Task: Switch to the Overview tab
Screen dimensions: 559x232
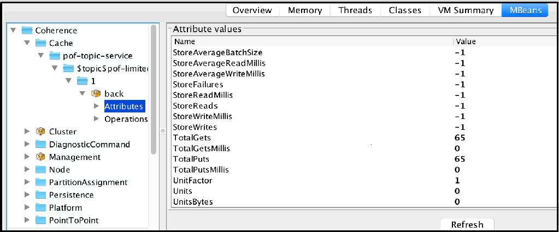Action: (x=252, y=10)
